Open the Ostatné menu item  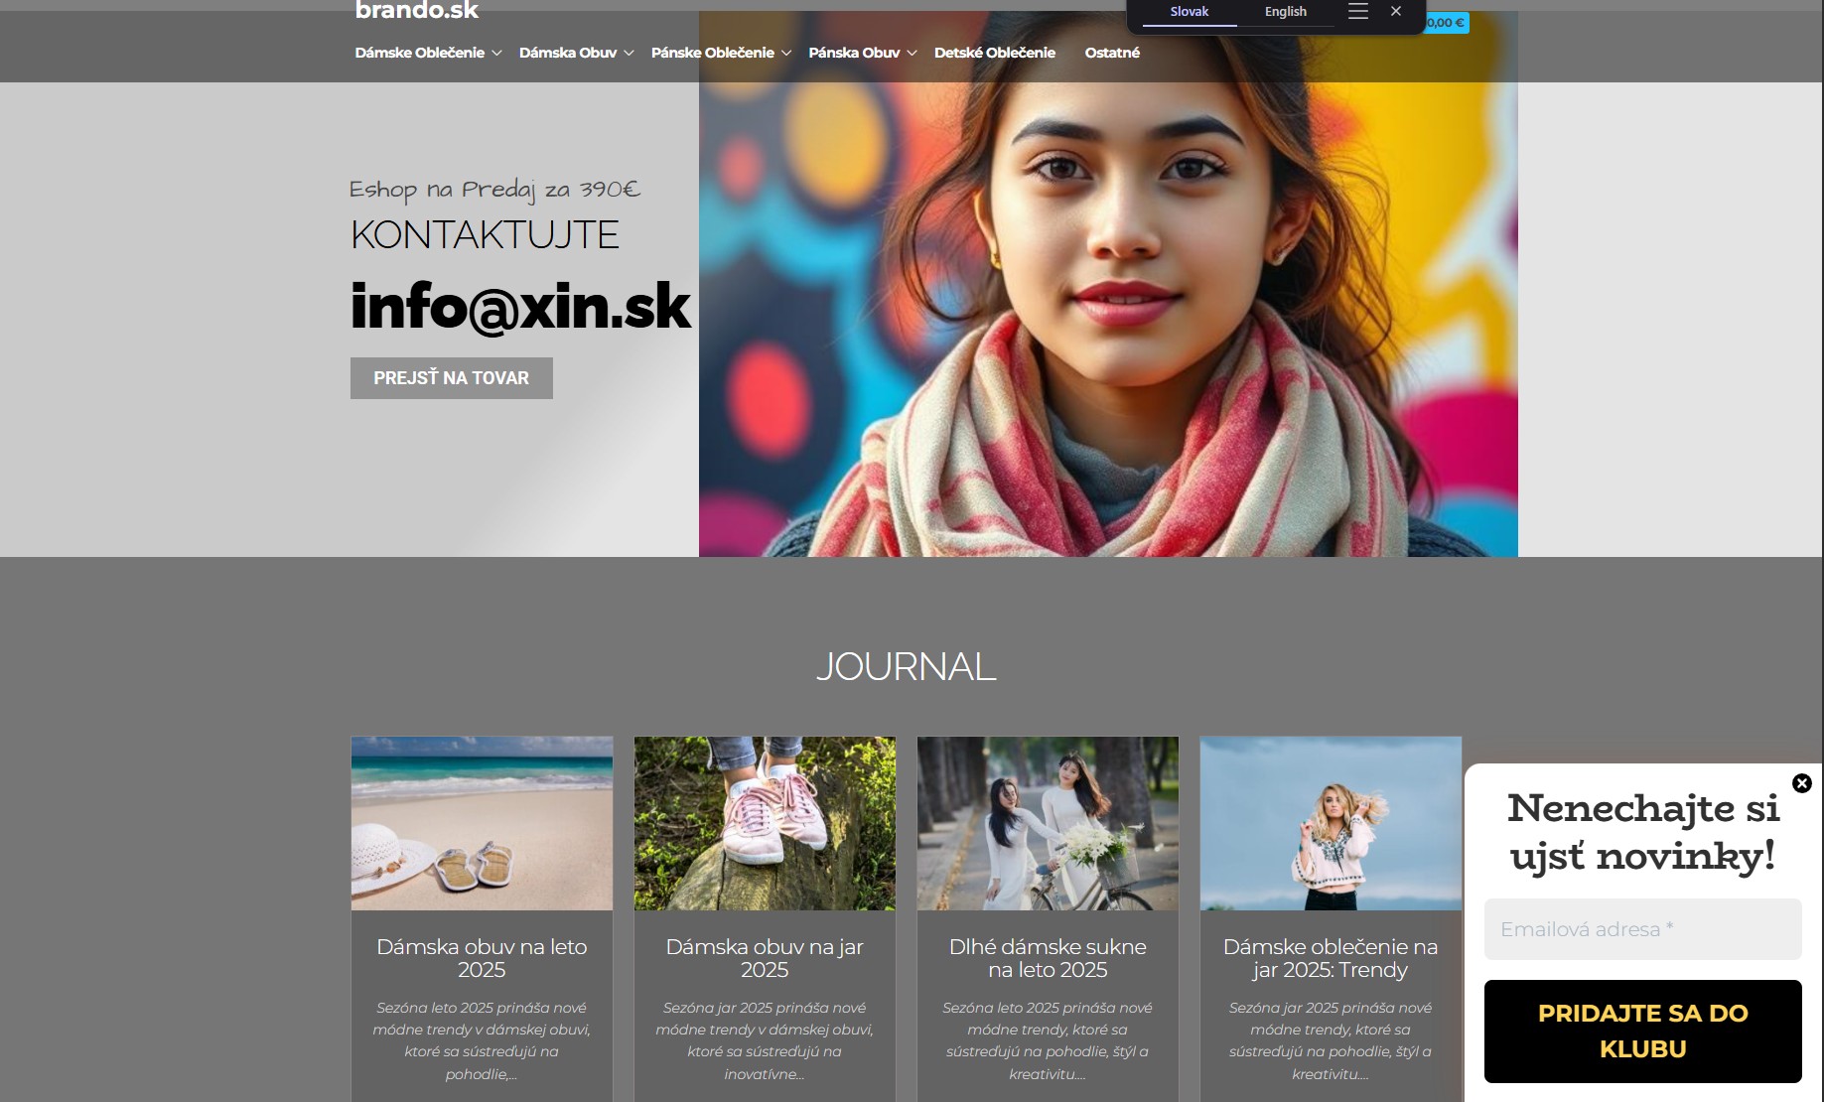point(1111,53)
